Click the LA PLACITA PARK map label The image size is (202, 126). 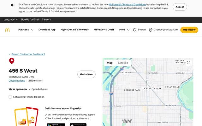152,89
